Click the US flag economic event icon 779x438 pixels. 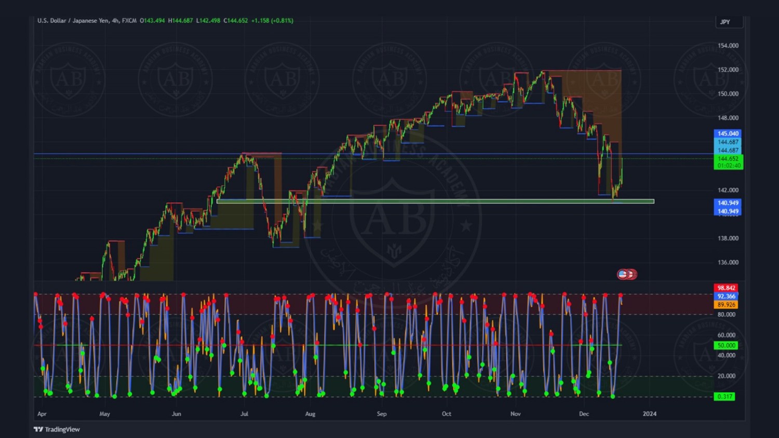click(622, 274)
